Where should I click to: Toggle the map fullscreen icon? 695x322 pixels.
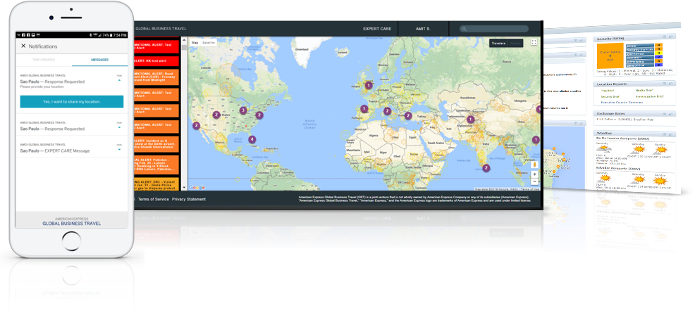(534, 43)
